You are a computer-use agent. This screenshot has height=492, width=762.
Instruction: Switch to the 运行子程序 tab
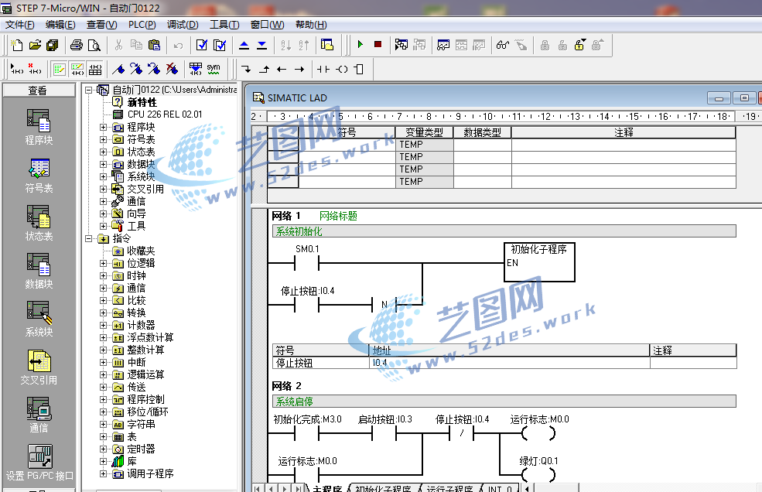(x=449, y=488)
